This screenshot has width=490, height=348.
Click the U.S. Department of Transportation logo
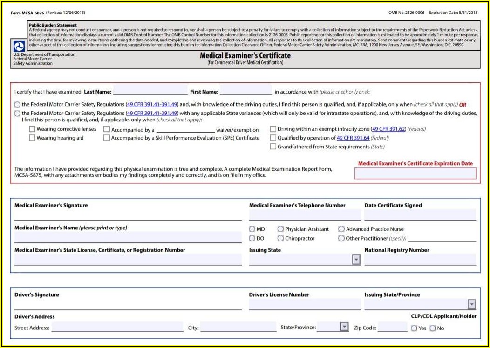click(x=19, y=46)
